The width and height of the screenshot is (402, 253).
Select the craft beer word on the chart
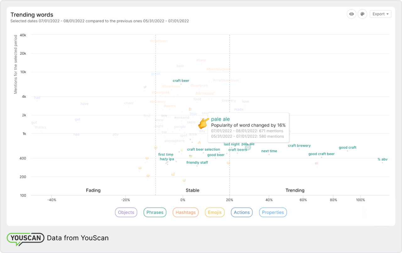[181, 80]
